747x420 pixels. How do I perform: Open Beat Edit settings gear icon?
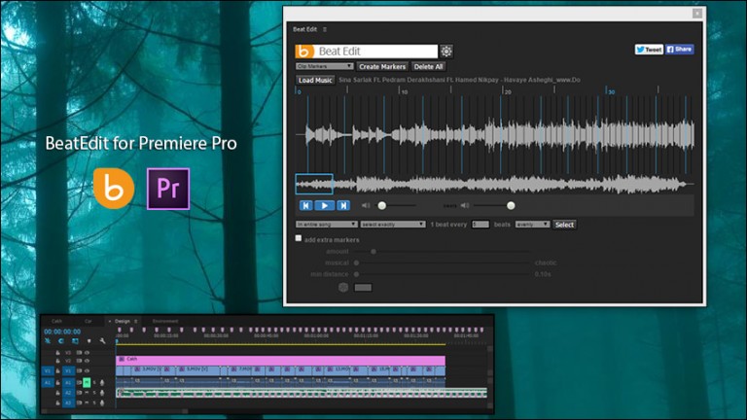(x=446, y=52)
